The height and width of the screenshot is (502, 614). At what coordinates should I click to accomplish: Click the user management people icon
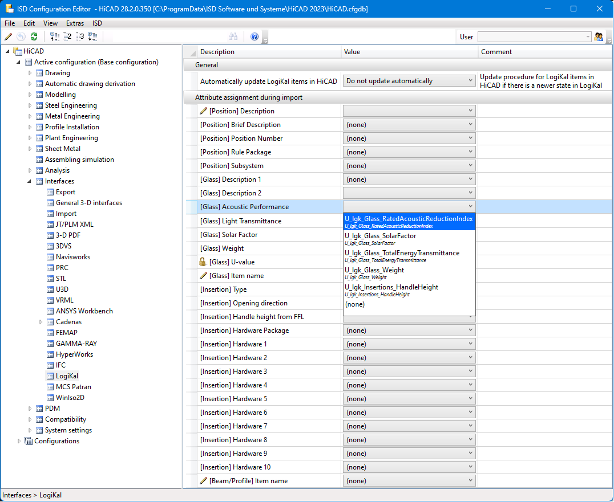click(x=599, y=36)
